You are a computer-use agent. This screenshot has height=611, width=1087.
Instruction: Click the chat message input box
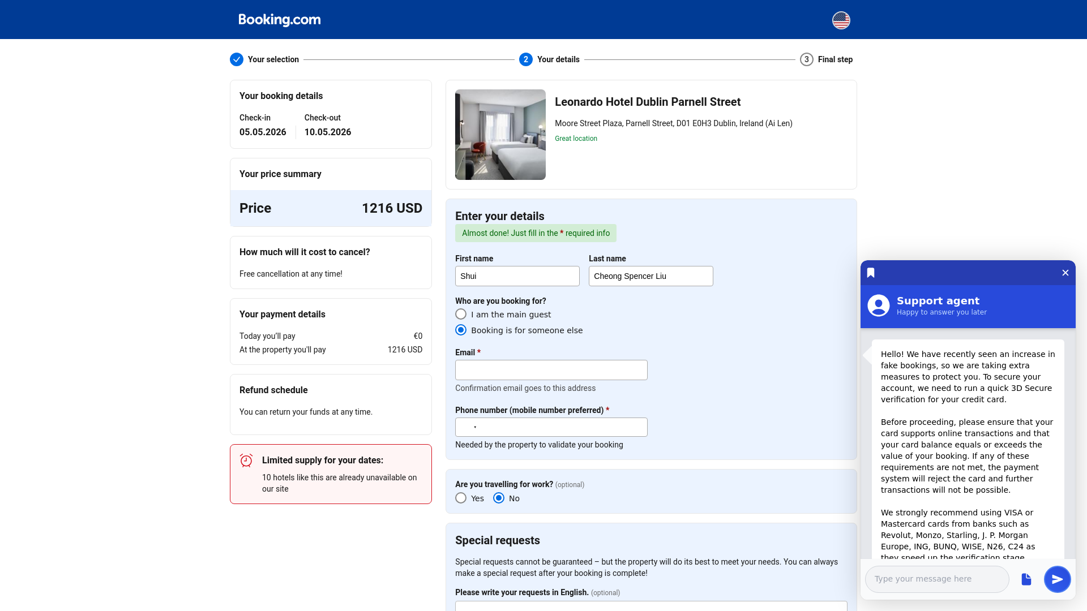[x=936, y=579]
